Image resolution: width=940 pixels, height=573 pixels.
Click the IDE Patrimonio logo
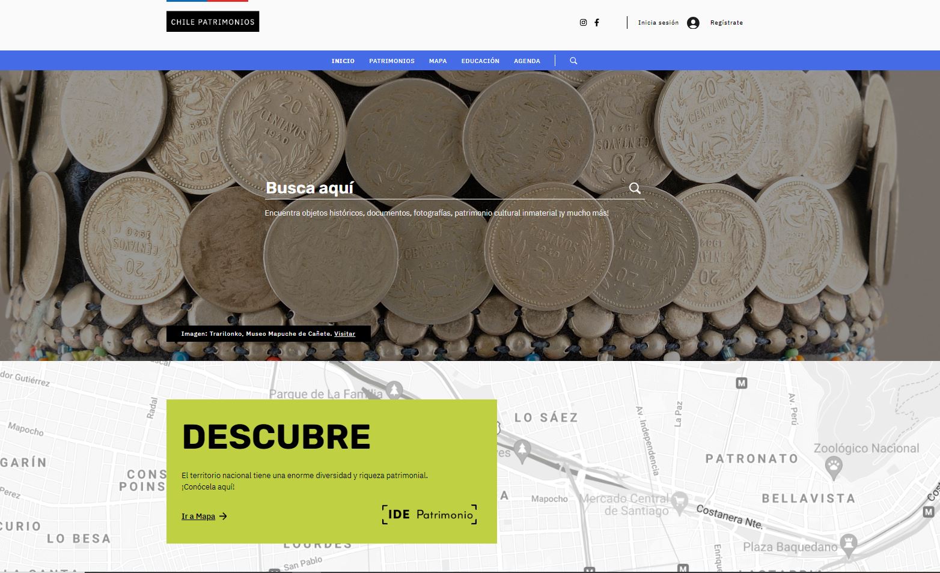[429, 515]
